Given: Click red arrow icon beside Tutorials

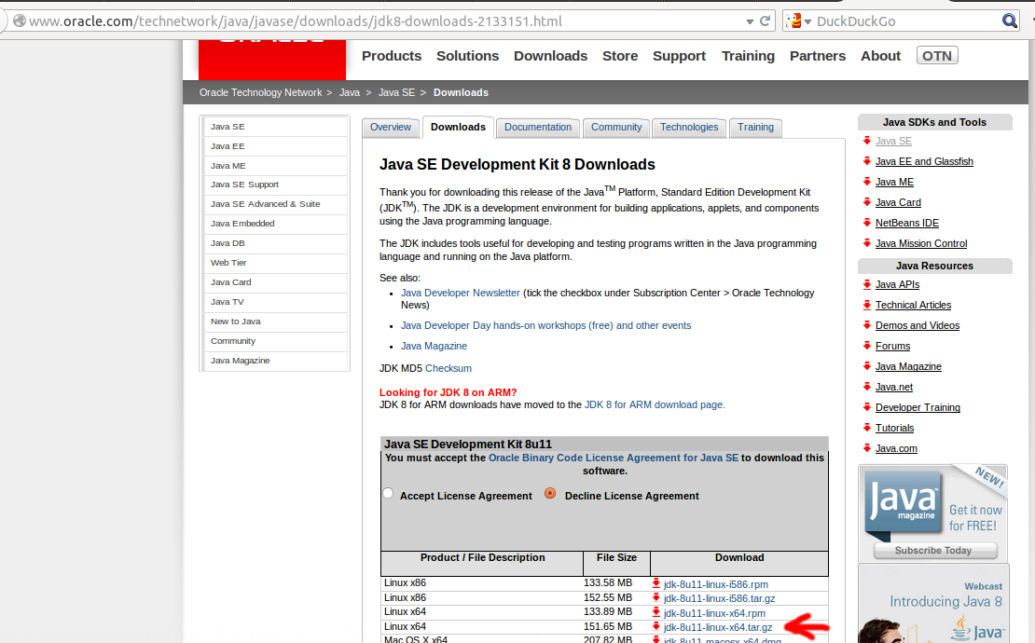Looking at the screenshot, I should point(866,428).
